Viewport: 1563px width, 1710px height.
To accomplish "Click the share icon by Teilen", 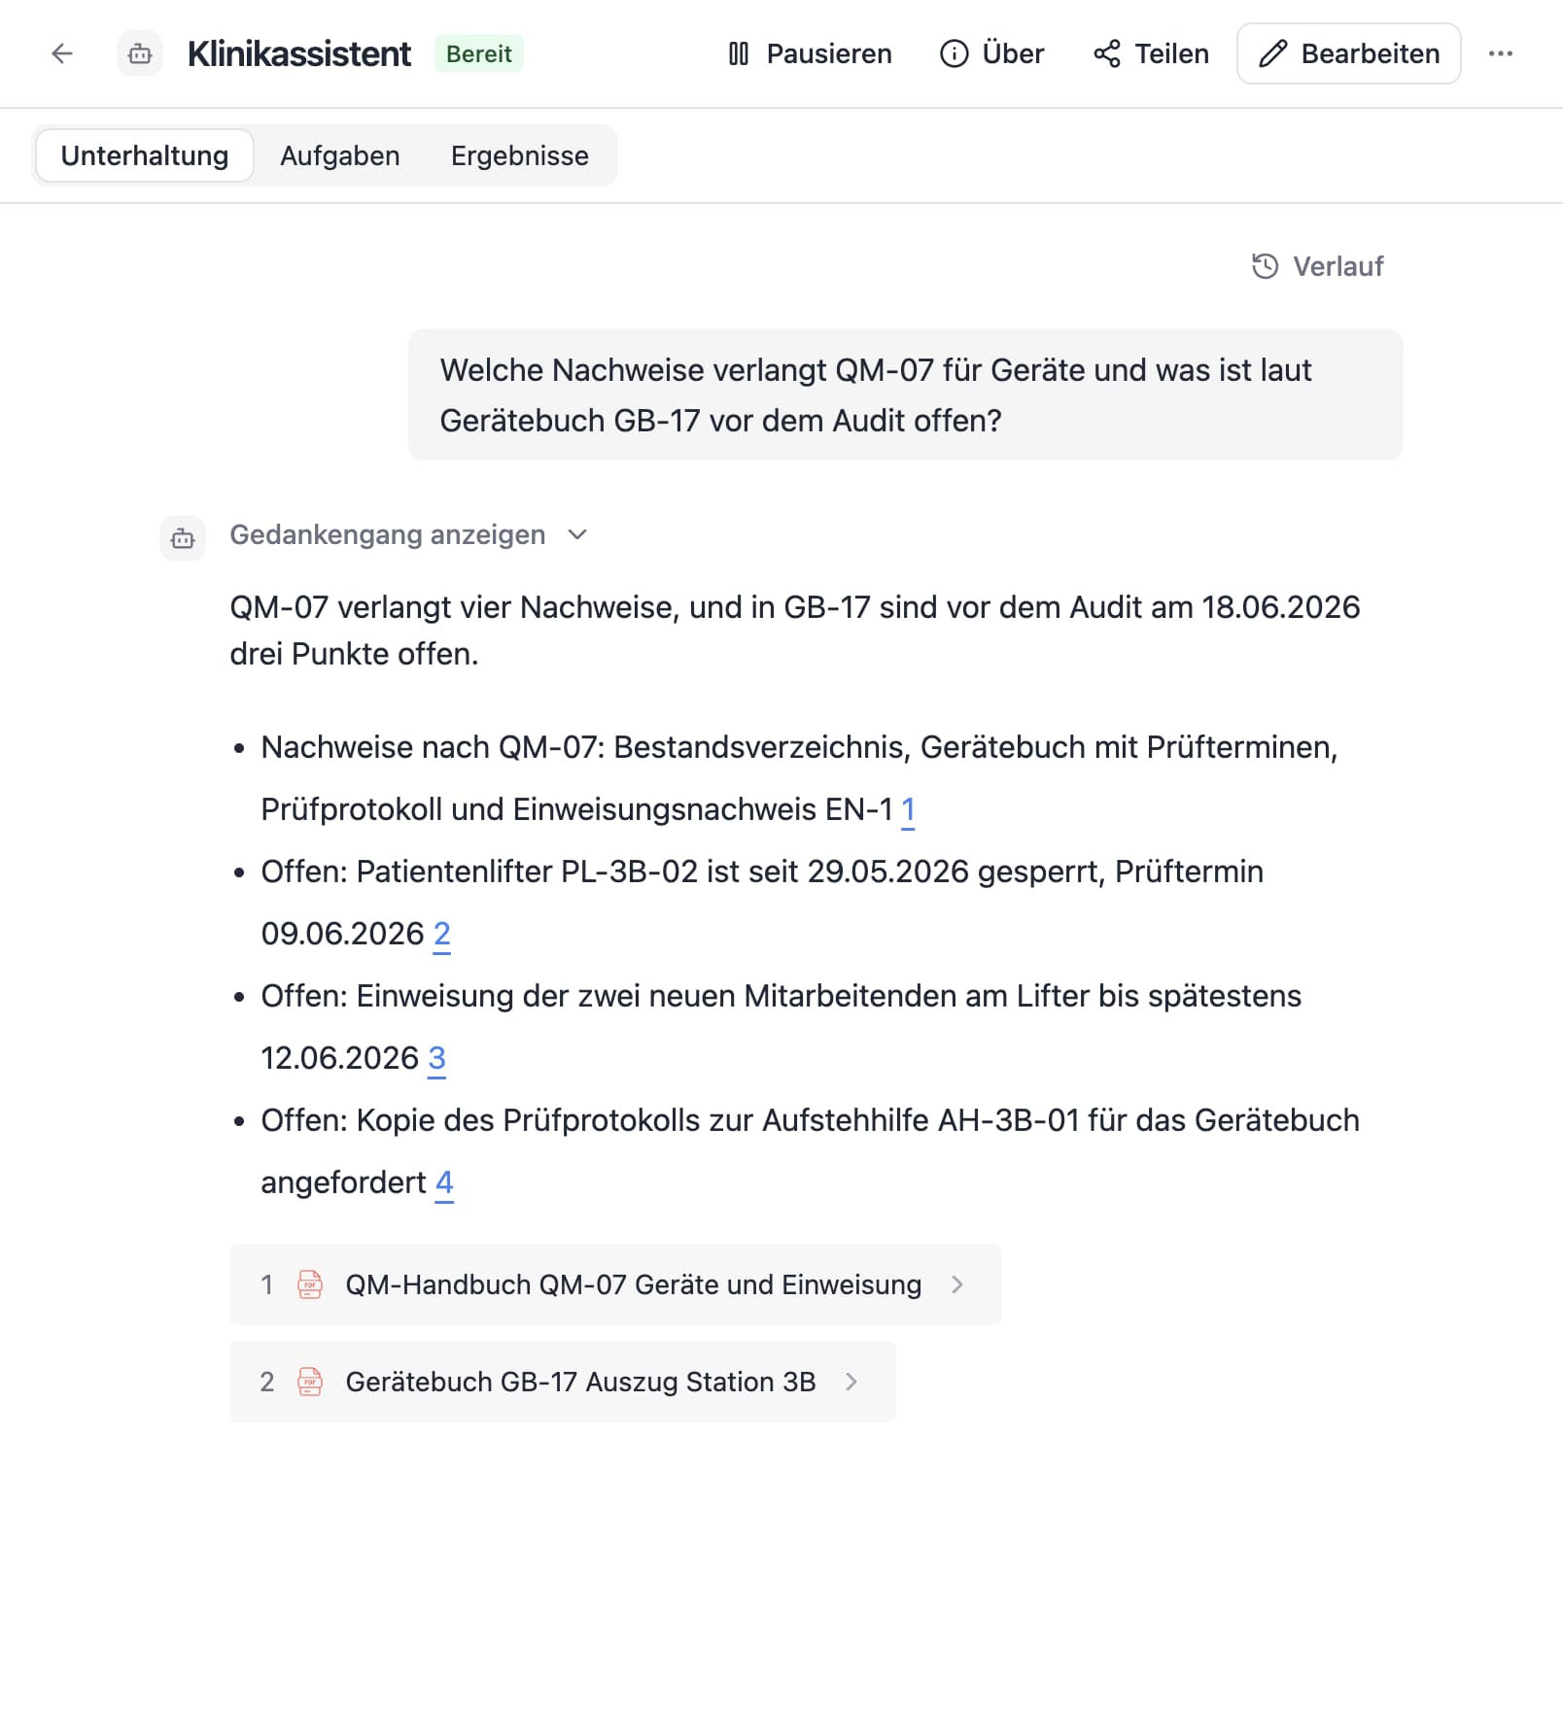I will (1107, 53).
